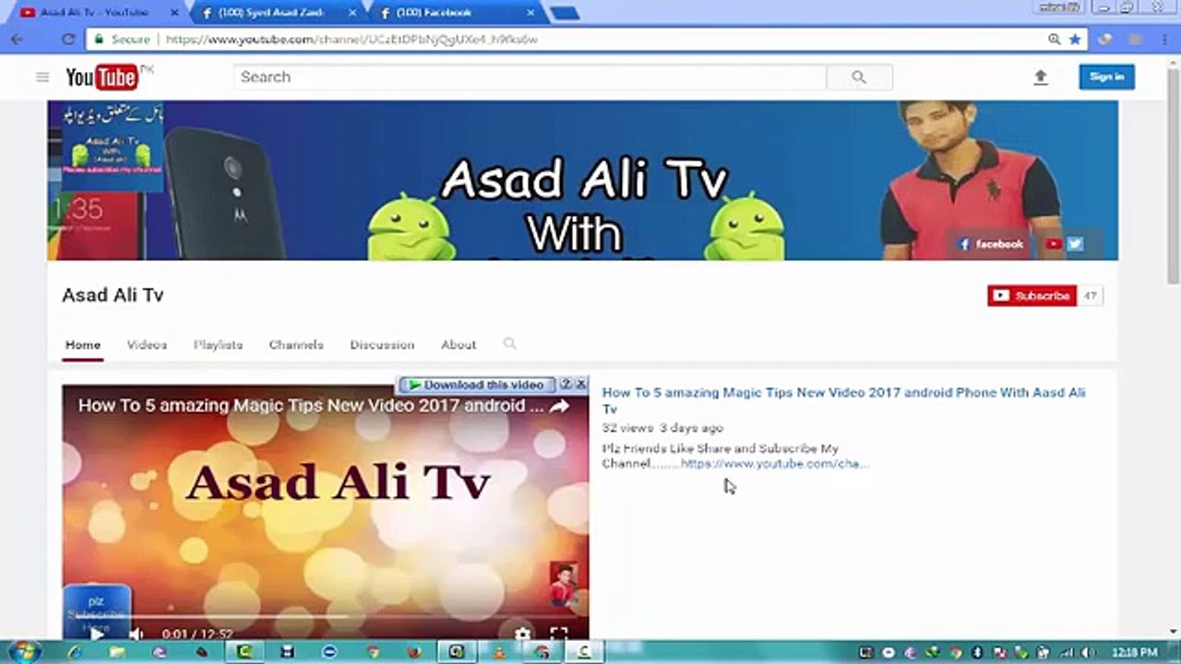The width and height of the screenshot is (1181, 664).
Task: Subscribe to Asad Ali Tv channel
Action: click(1032, 296)
